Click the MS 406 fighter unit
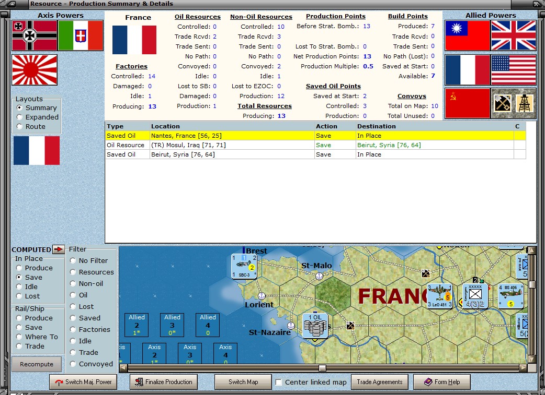 (510, 296)
